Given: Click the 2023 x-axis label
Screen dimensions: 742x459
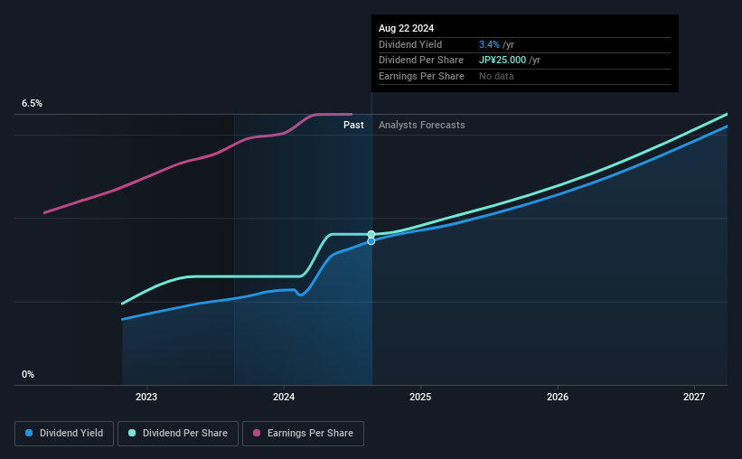Looking at the screenshot, I should 146,397.
